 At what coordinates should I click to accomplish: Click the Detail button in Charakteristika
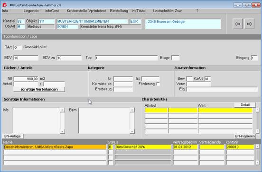point(245,105)
